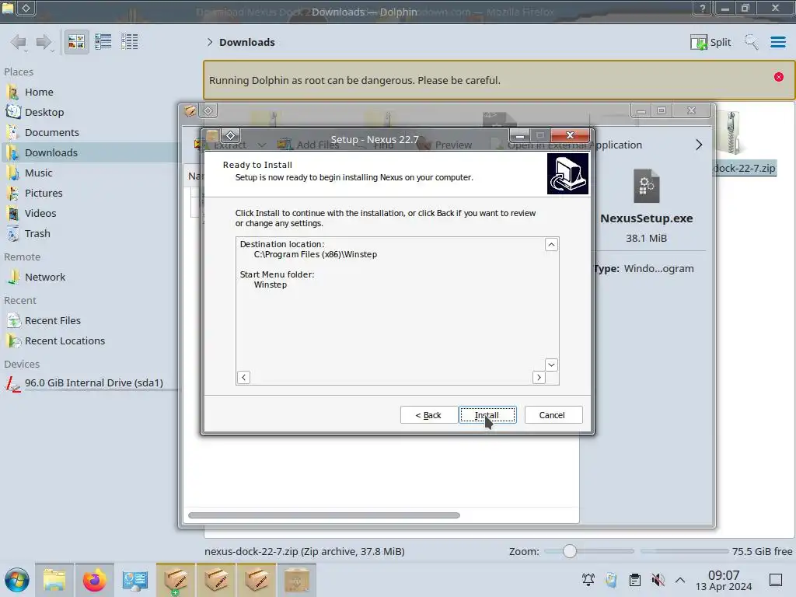Open notifications bell in system tray

pos(588,580)
